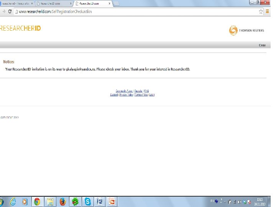Click the forward navigation arrow
Screen dimensions: 276x207
4,11
